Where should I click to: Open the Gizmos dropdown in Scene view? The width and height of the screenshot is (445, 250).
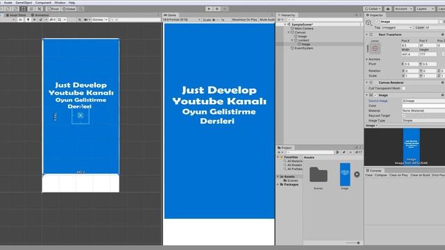click(x=100, y=19)
